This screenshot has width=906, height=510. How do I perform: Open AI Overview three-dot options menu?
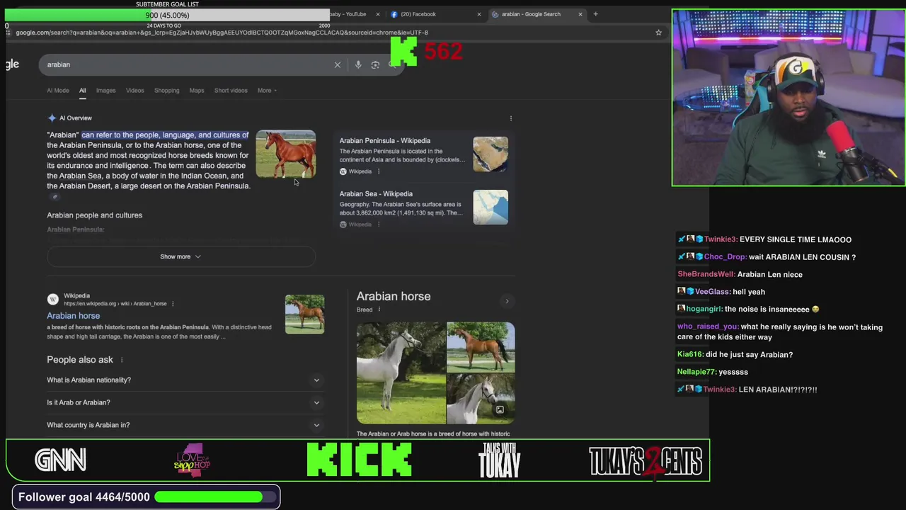pyautogui.click(x=511, y=118)
